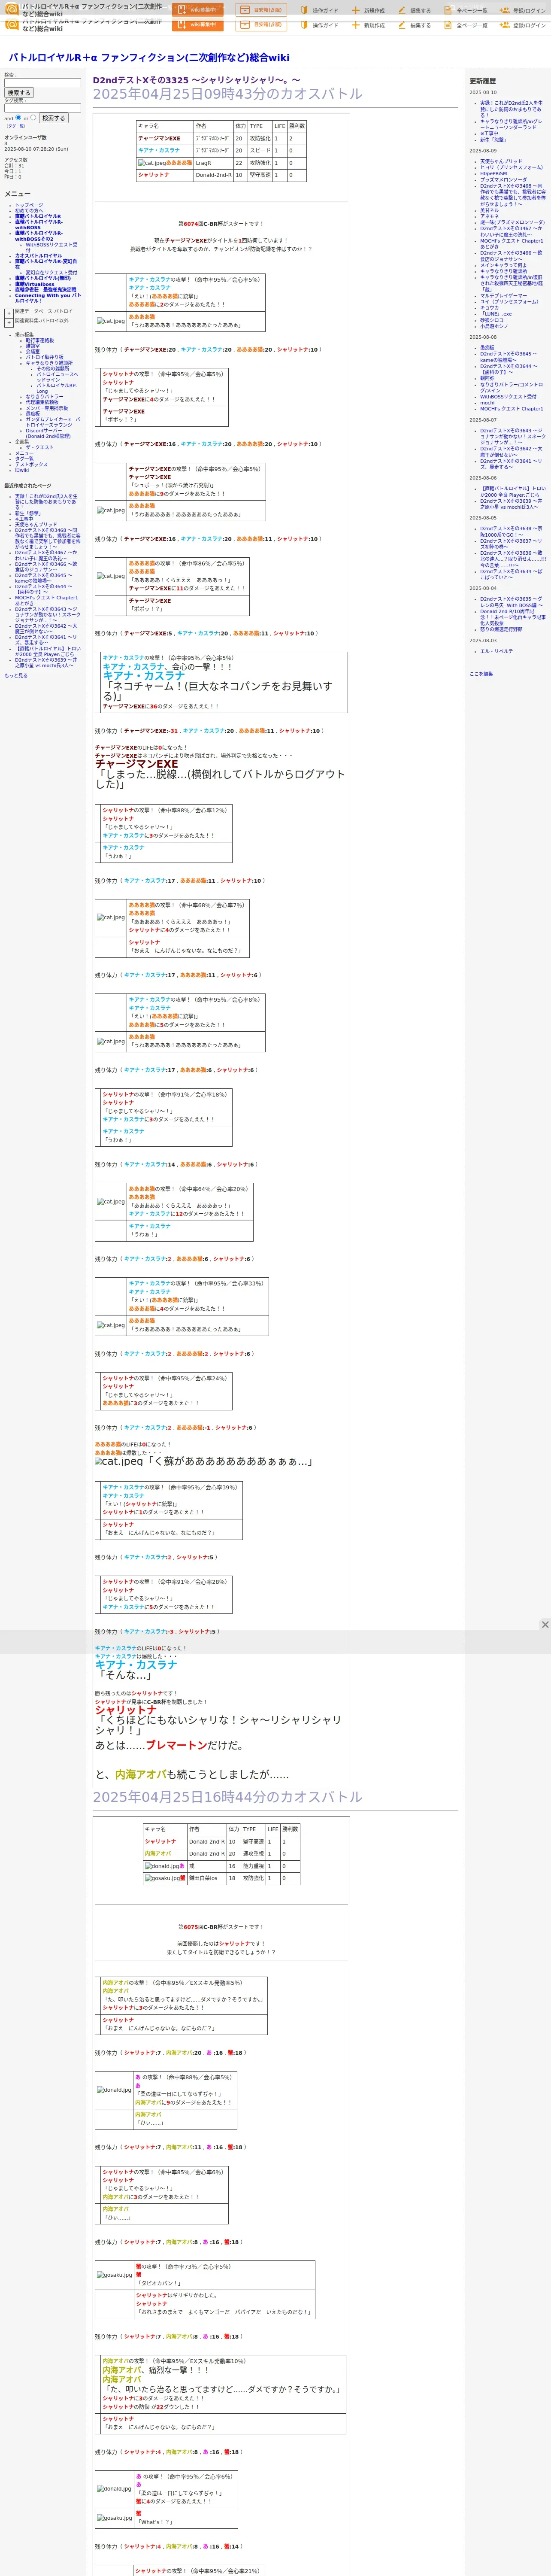The height and width of the screenshot is (2576, 551).
Task: Open カオスバトルロイヤル in the menu
Action: (38, 256)
